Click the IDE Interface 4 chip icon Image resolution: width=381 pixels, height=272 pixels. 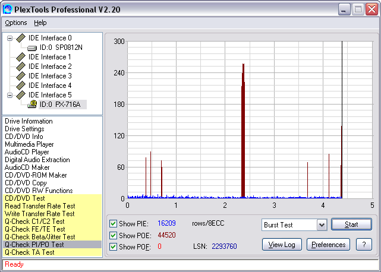[21, 86]
